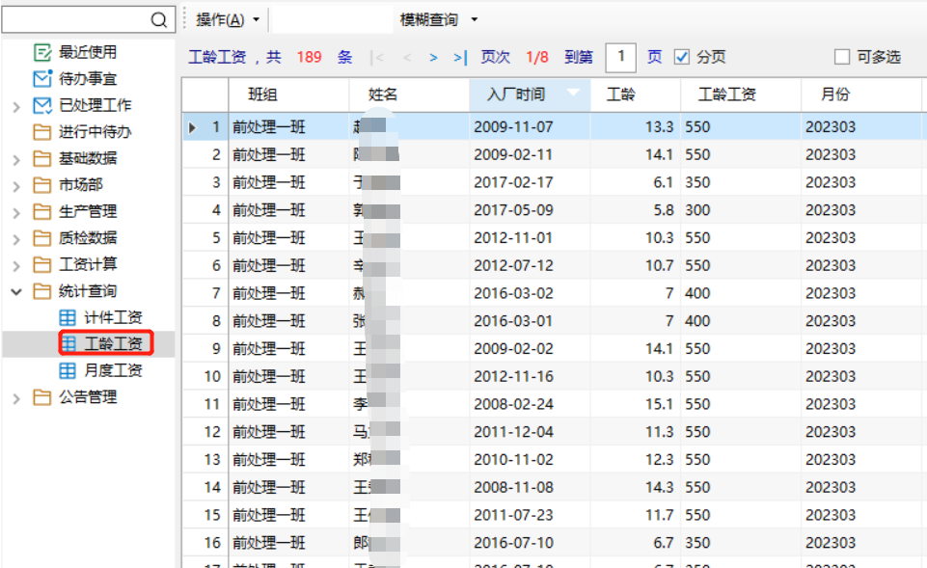Open 最近使用 recent items icon
The width and height of the screenshot is (927, 568).
(x=42, y=52)
